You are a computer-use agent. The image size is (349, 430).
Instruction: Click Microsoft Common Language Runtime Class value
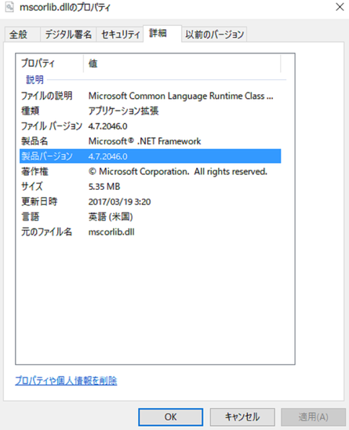[180, 96]
